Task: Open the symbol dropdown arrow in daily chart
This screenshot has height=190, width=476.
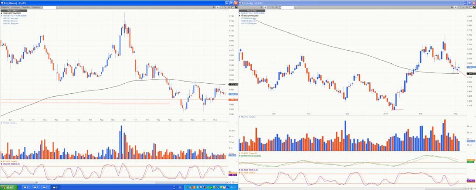Action: pyautogui.click(x=296, y=7)
